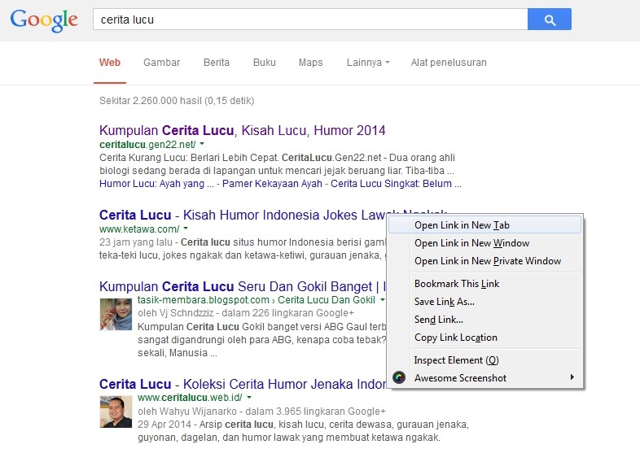Open Cerita Lucu - Kisah Humor Indonesia result
The image size is (640, 453).
[x=243, y=215]
